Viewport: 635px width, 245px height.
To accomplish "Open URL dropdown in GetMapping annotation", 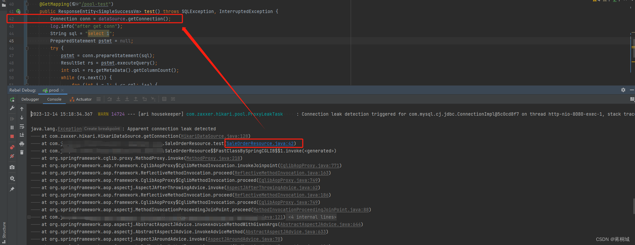I will click(75, 4).
